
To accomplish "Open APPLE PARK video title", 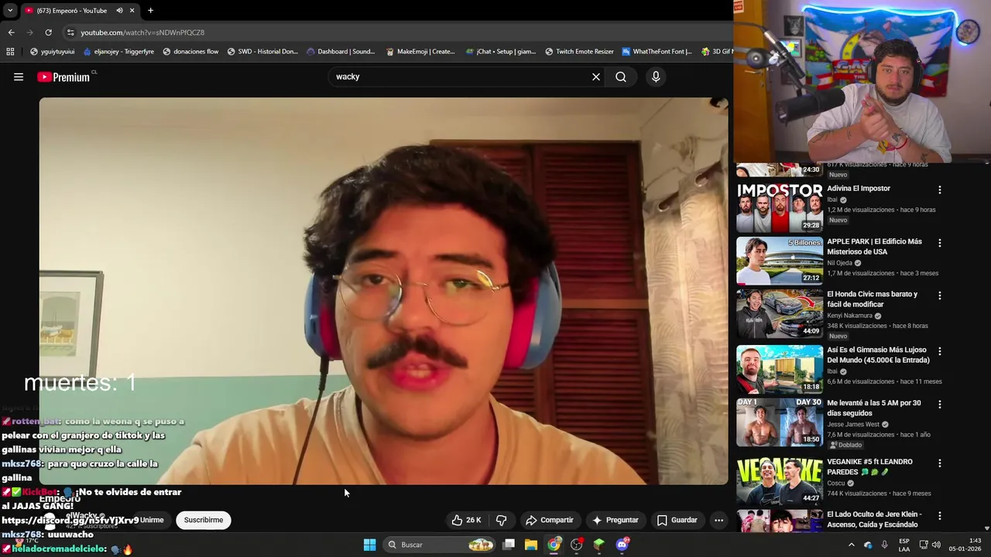I will (874, 247).
